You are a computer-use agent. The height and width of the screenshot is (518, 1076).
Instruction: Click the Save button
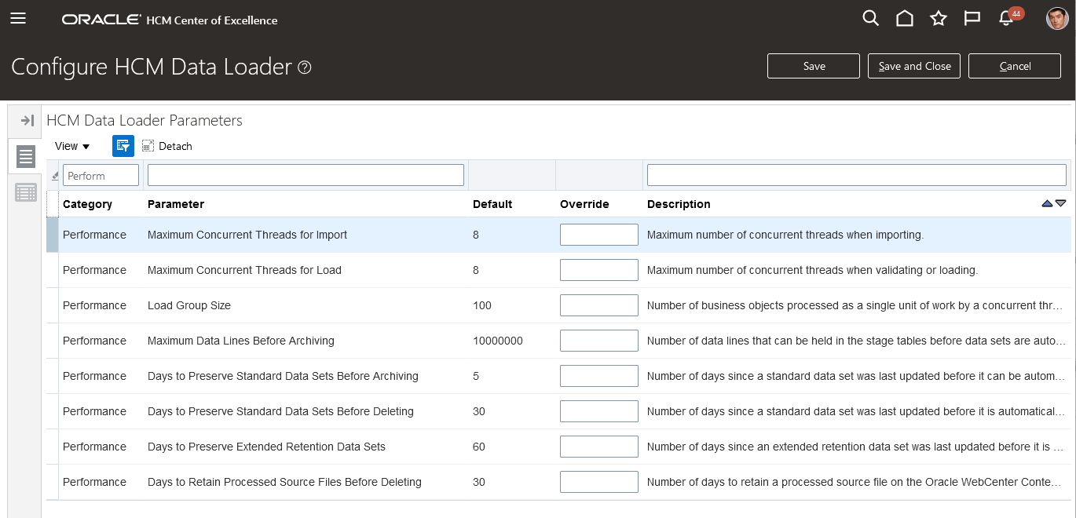click(814, 67)
